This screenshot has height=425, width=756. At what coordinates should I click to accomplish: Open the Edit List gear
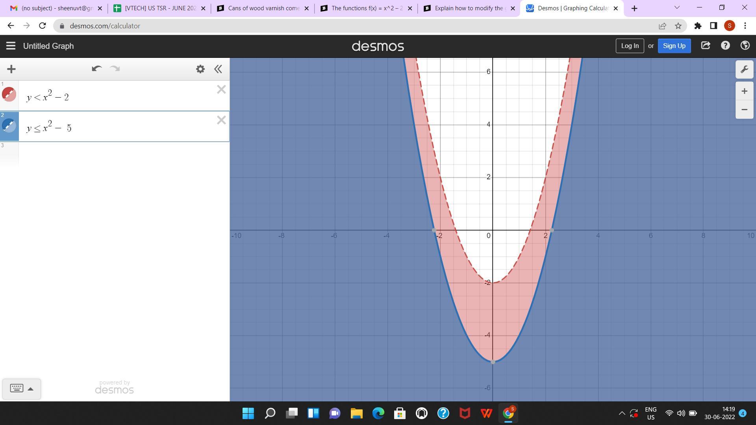point(200,69)
